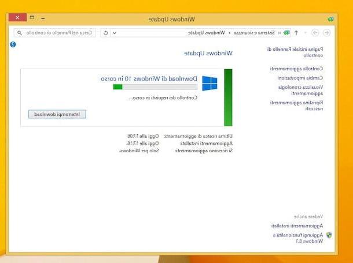Click the up arrow navigation icon
This screenshot has height=263, width=353.
[x=296, y=33]
